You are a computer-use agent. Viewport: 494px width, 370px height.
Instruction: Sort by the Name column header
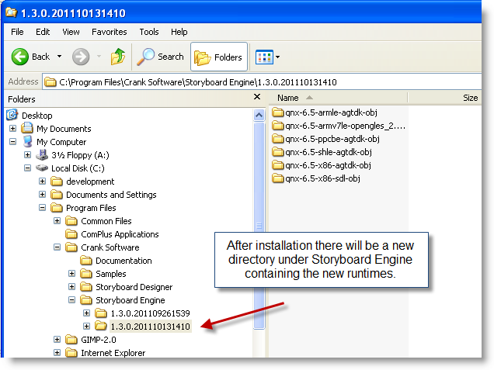coord(338,98)
